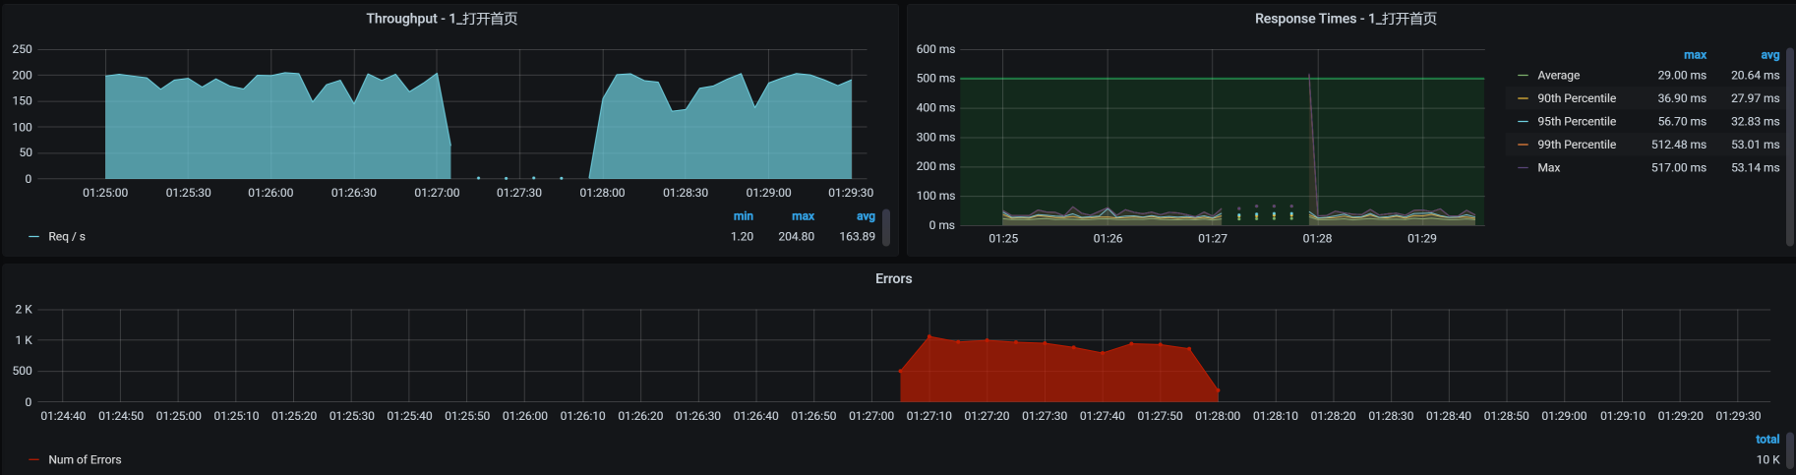Isolate the 99th Percentile legend series
Image resolution: width=1796 pixels, height=475 pixels.
[x=1576, y=145]
